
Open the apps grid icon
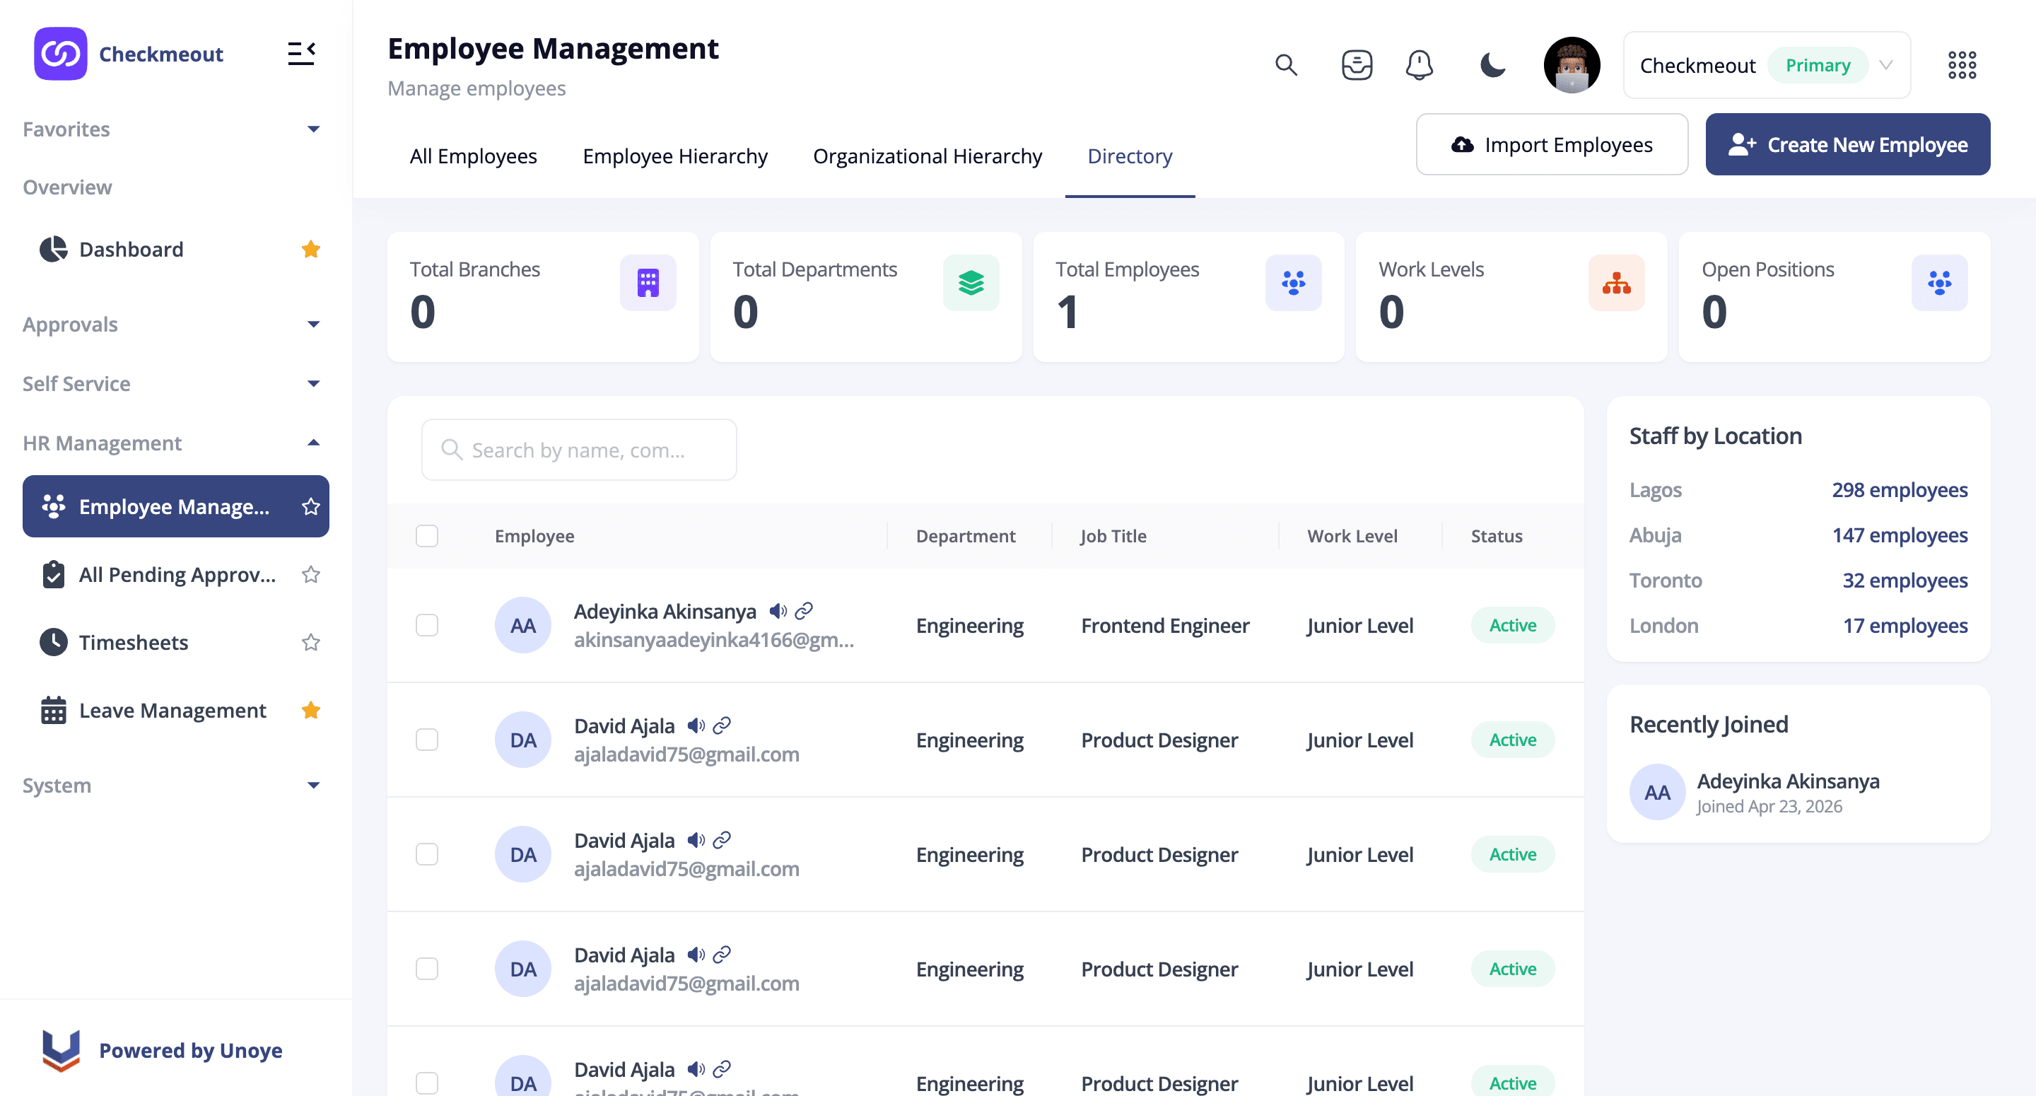point(1962,65)
